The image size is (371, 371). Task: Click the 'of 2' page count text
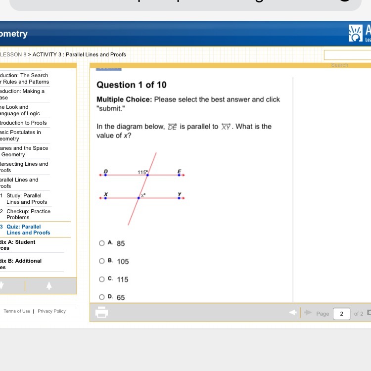coord(359,314)
